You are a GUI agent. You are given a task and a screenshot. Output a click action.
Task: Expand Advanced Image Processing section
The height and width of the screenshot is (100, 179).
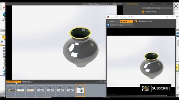157,8
